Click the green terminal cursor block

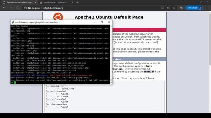point(15,83)
